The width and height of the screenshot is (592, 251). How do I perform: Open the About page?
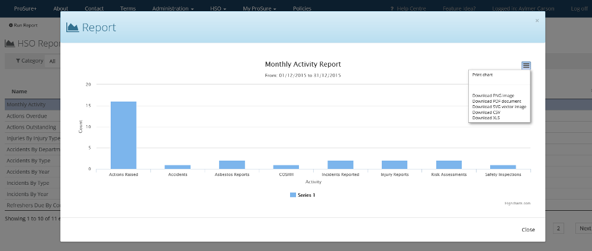(x=61, y=9)
